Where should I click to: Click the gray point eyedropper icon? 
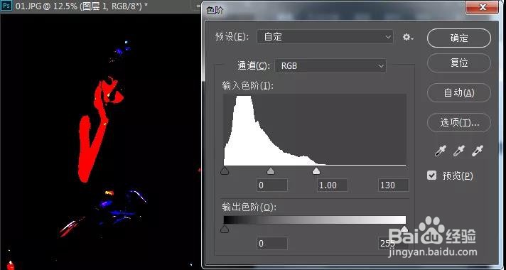[x=459, y=151]
